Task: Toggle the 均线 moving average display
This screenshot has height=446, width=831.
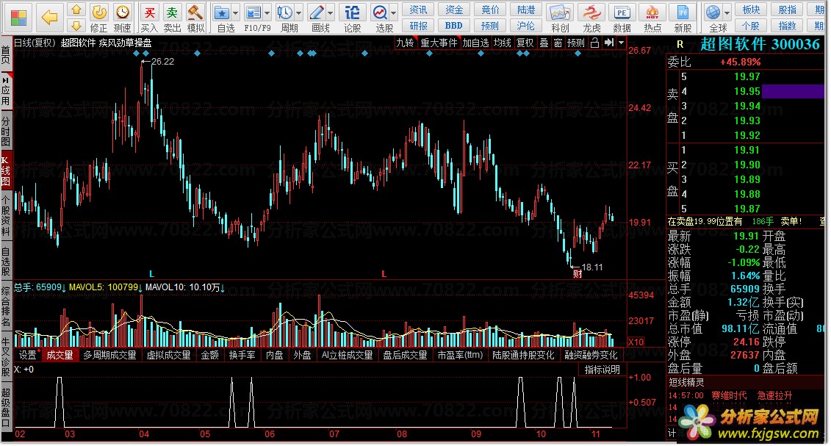Action: click(x=503, y=43)
